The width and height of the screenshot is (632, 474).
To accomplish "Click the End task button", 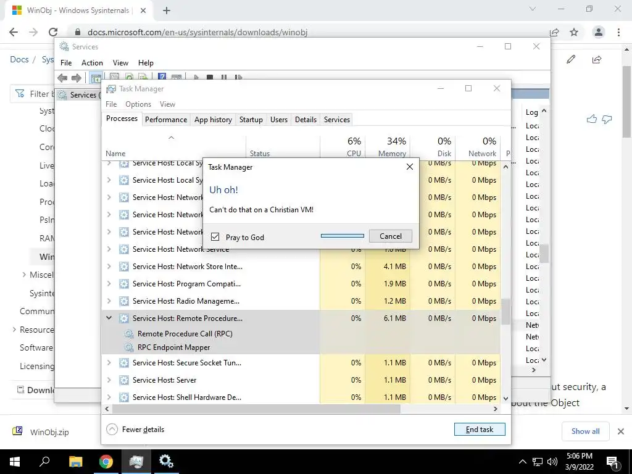I will pos(479,430).
